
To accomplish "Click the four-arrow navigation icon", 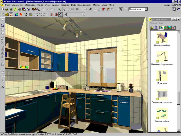I will point(60,15).
